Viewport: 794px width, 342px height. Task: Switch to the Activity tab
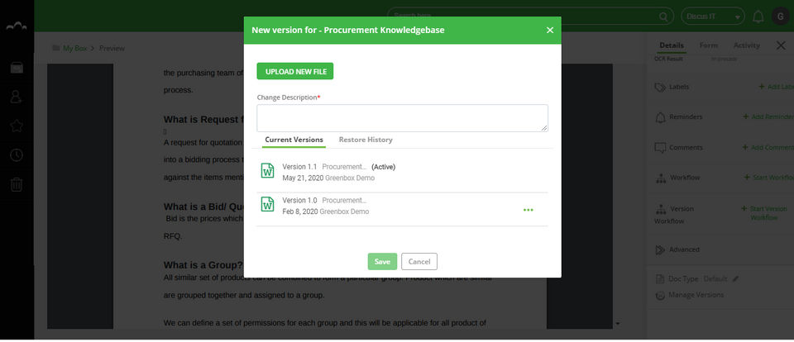746,45
